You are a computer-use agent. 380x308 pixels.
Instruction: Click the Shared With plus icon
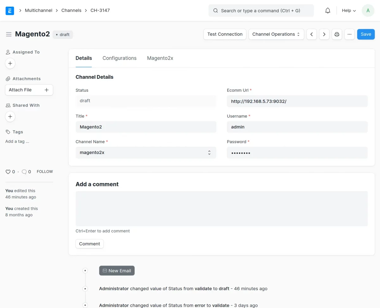pyautogui.click(x=10, y=116)
